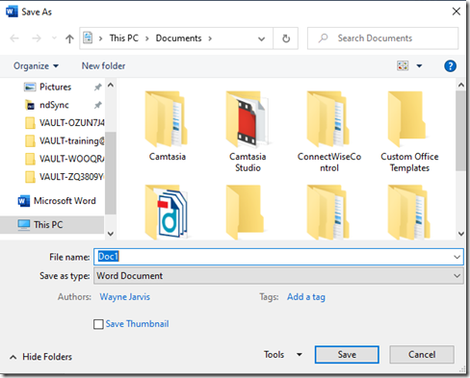470x378 pixels.
Task: Edit author Wayne Jarvis
Action: 124,297
